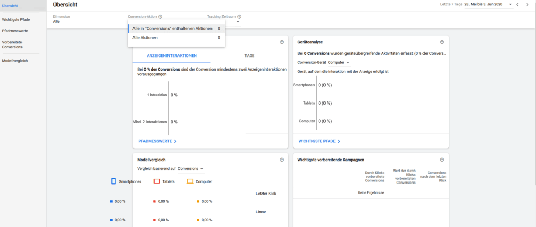Click help icon in Modellvergleich card

coord(282,160)
